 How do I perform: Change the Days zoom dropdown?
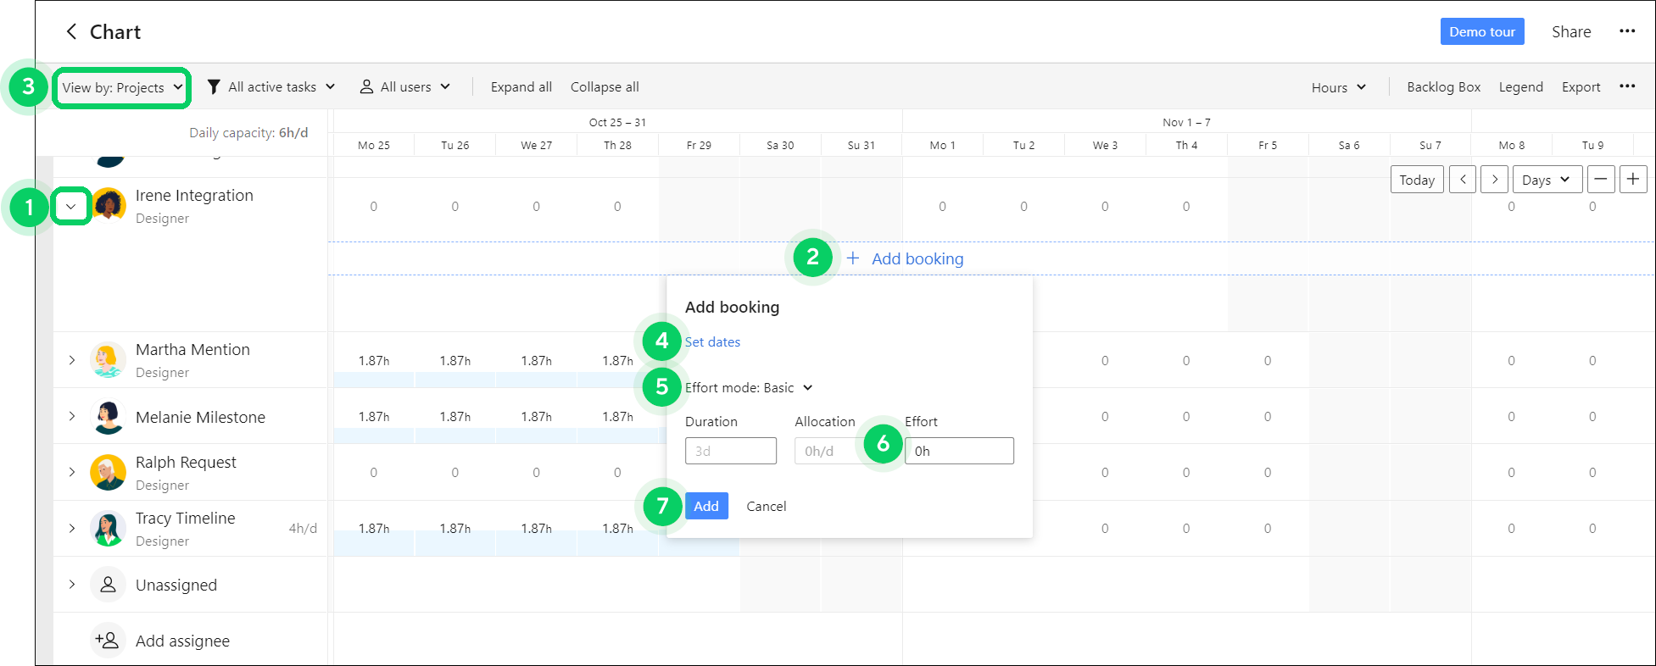(1547, 180)
